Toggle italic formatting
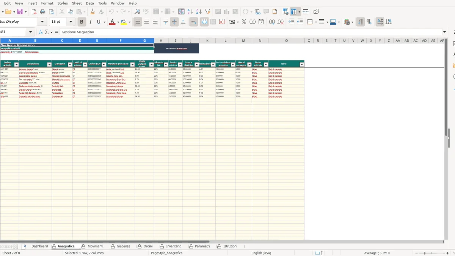 click(90, 22)
